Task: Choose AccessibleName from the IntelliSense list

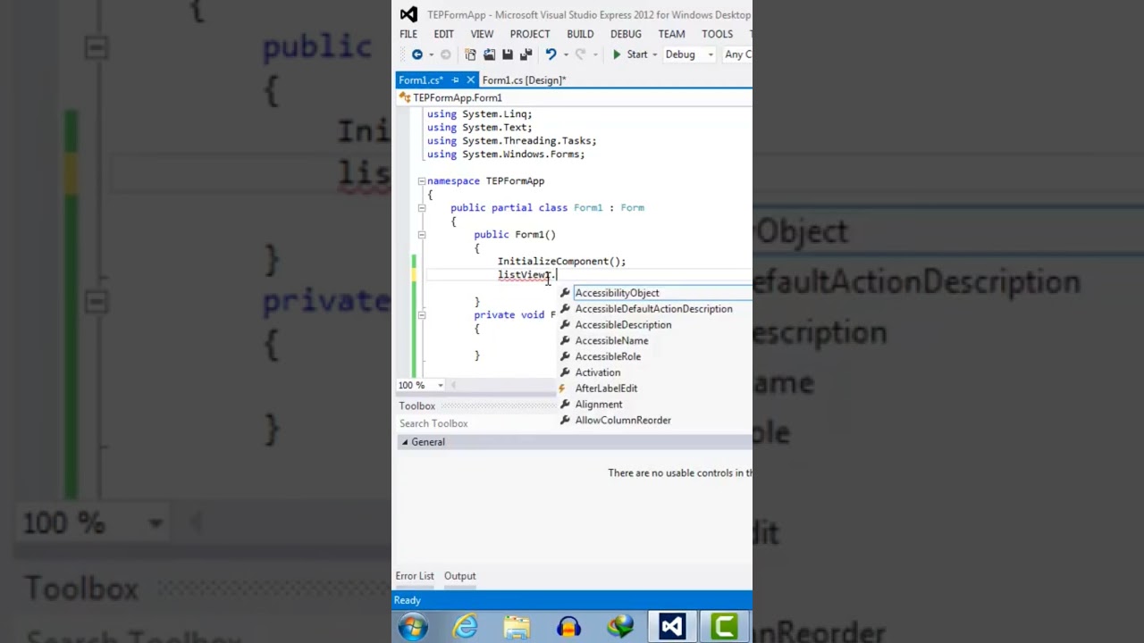Action: click(x=611, y=341)
